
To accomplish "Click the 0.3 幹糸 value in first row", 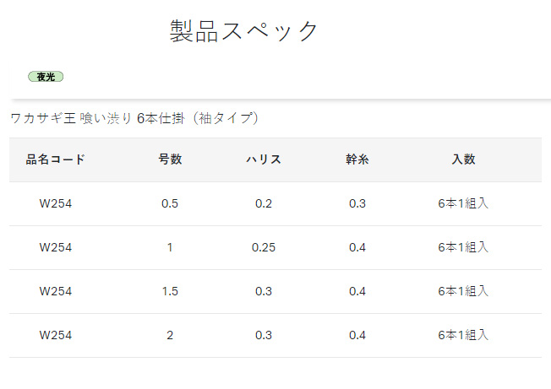I will coord(357,203).
